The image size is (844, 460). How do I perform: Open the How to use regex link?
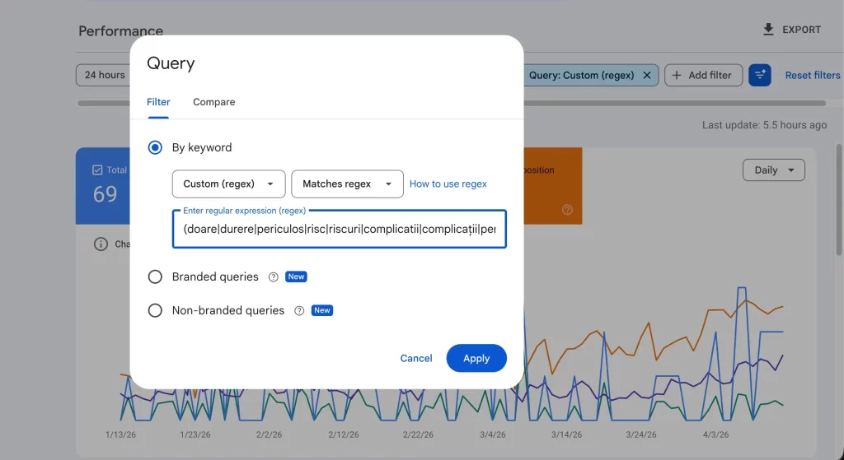click(x=448, y=184)
